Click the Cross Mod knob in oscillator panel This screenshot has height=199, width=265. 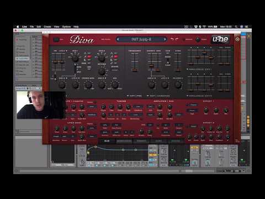88,85
